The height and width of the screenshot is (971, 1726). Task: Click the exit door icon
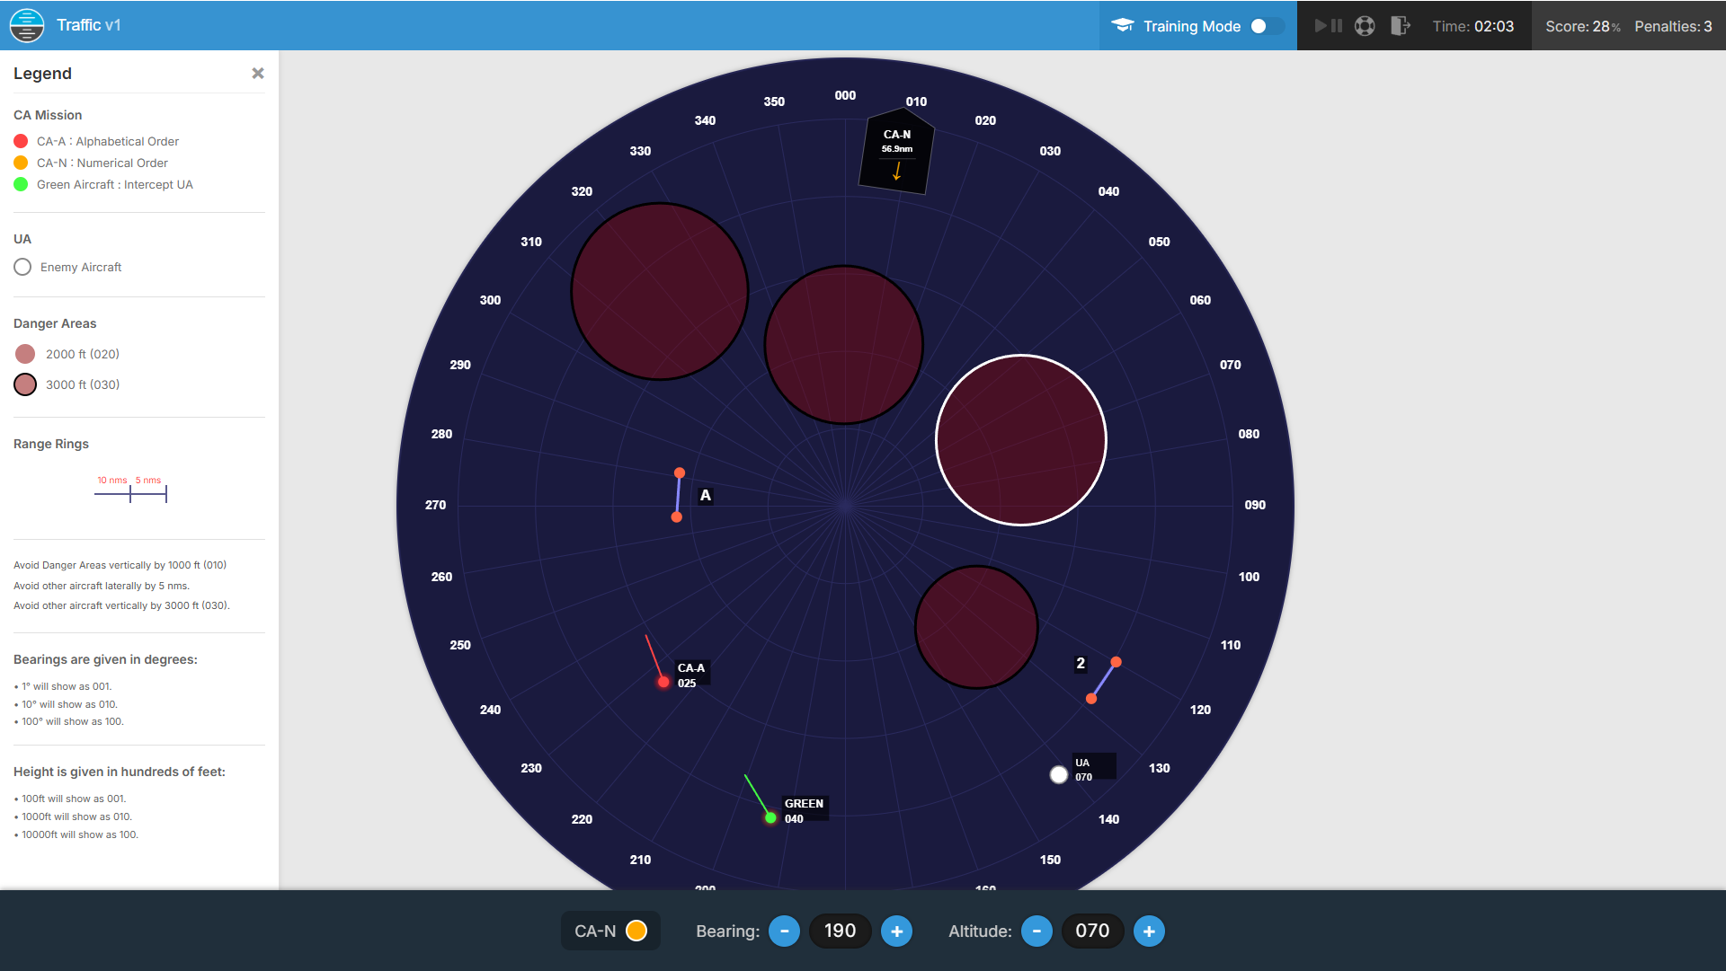(x=1400, y=26)
